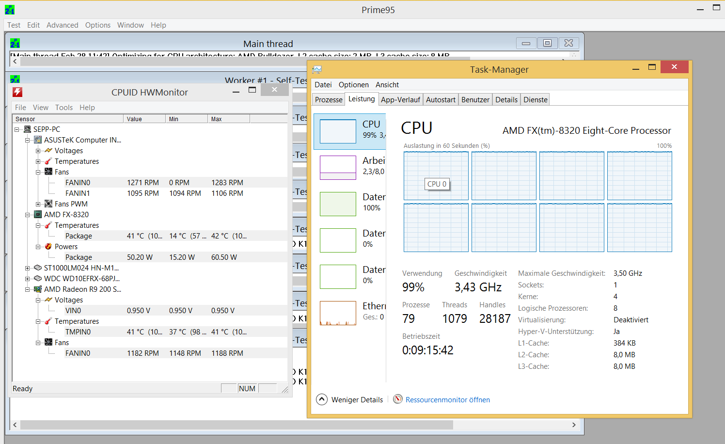Select the AMD Radeon R9 200 graphics card icon
This screenshot has height=444, width=725.
click(38, 289)
